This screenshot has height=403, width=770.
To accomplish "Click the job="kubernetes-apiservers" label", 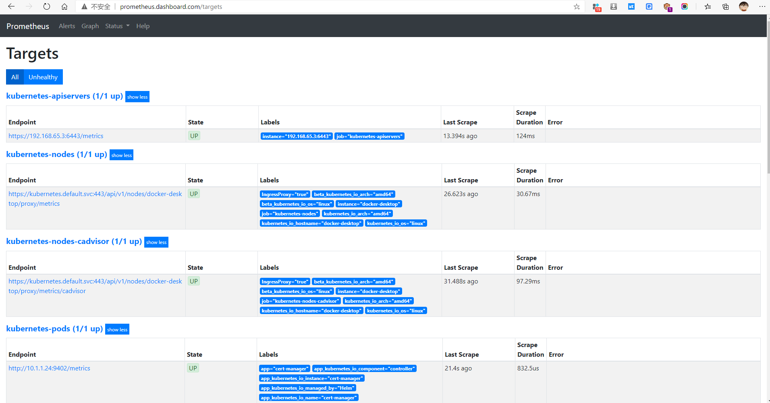I will 369,136.
